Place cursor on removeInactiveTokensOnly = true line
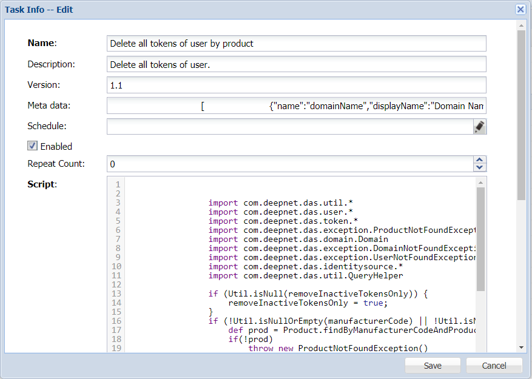The width and height of the screenshot is (532, 379). (308, 303)
